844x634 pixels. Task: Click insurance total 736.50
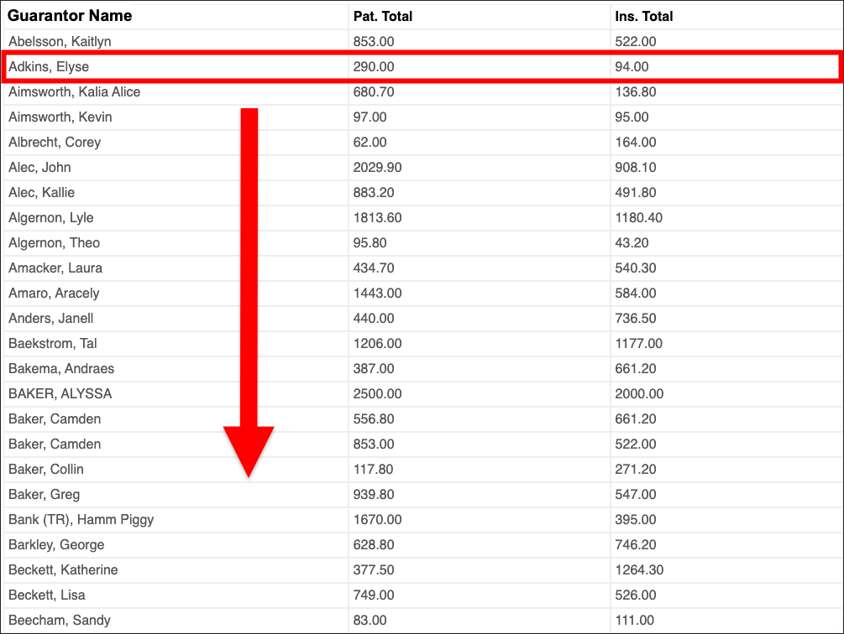636,318
